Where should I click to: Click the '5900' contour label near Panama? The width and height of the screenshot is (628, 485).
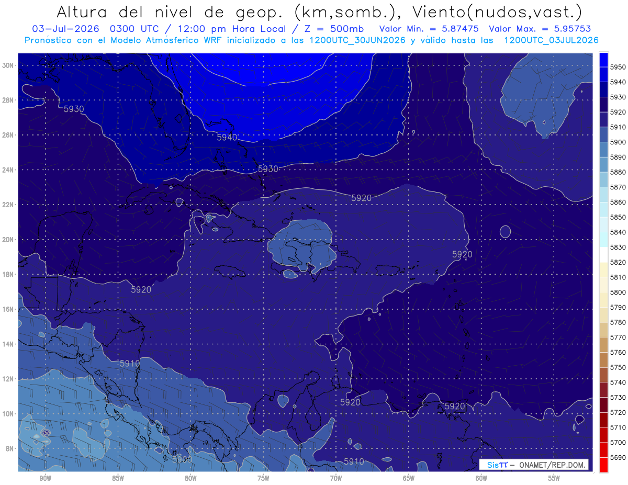pyautogui.click(x=182, y=459)
